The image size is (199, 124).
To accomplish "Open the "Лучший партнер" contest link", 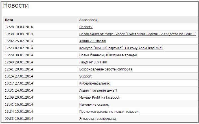I will 121,48.
